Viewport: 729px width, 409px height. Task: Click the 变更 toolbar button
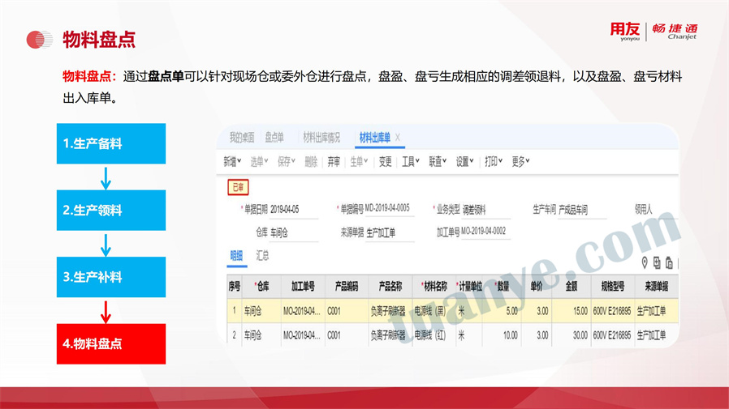(x=385, y=161)
